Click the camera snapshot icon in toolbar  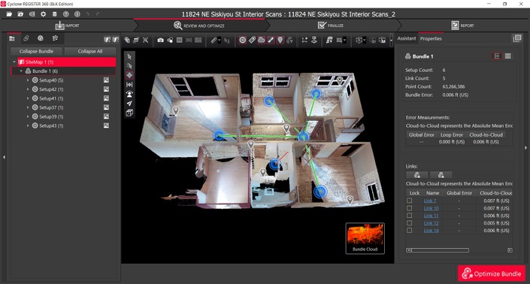click(x=160, y=40)
